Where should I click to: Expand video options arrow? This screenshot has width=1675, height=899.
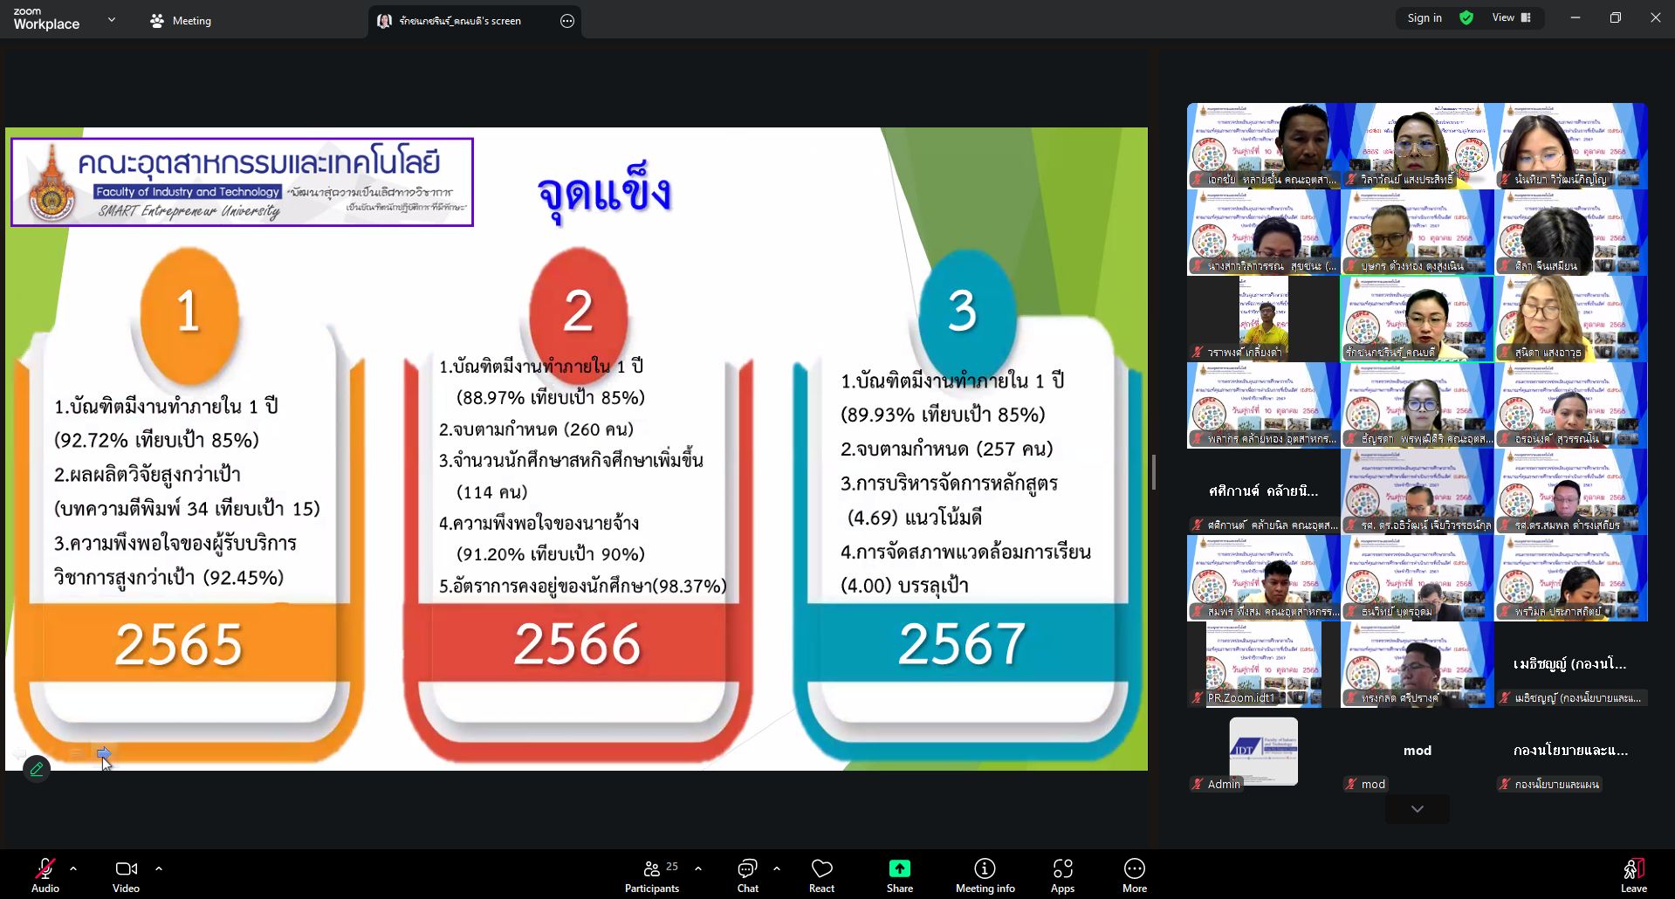click(159, 868)
